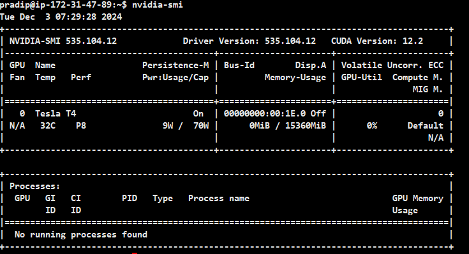The height and width of the screenshot is (254, 469).
Task: Click the Tesla T4 GPU name
Action: pos(56,113)
